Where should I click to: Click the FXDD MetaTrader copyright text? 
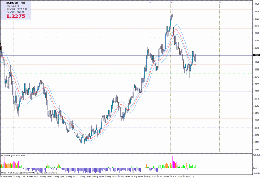[x=30, y=173]
